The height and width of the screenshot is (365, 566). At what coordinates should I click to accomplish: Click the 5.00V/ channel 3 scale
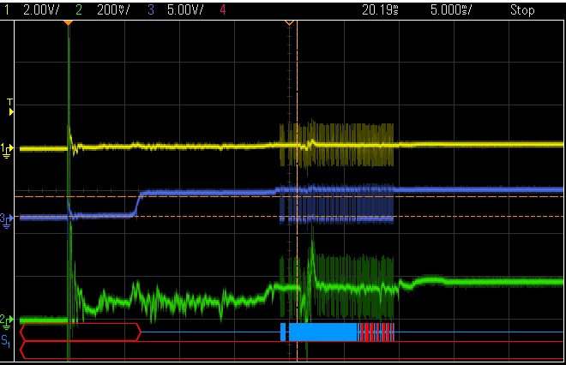(185, 9)
